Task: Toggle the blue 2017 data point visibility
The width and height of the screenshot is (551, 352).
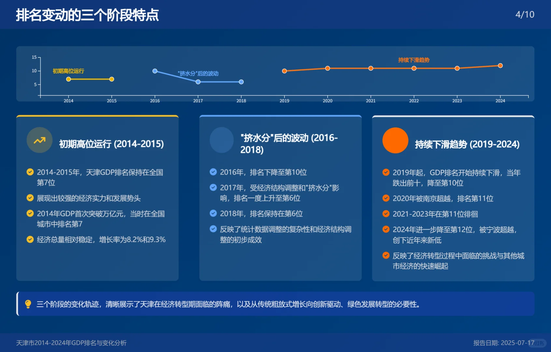Action: tap(198, 82)
